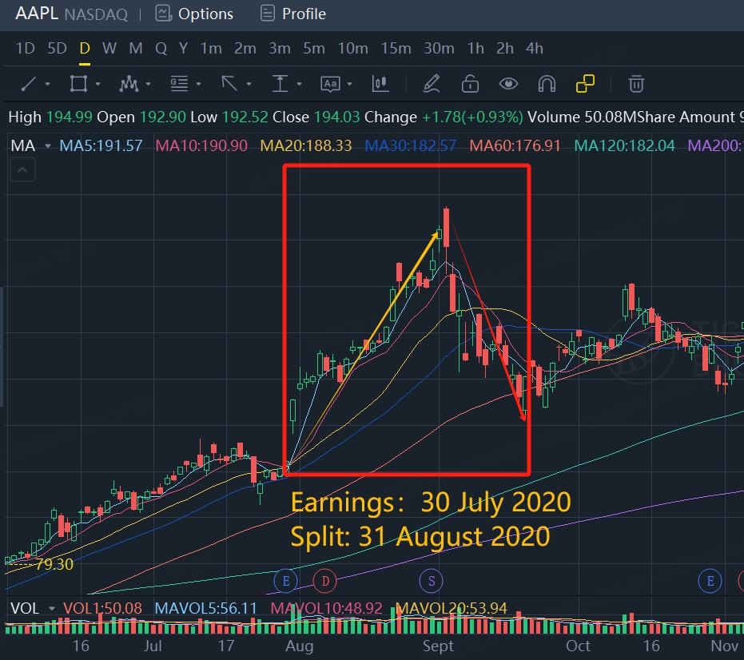Image resolution: width=744 pixels, height=660 pixels.
Task: Collapse the indicator panel with the chevron
Action: tap(22, 170)
